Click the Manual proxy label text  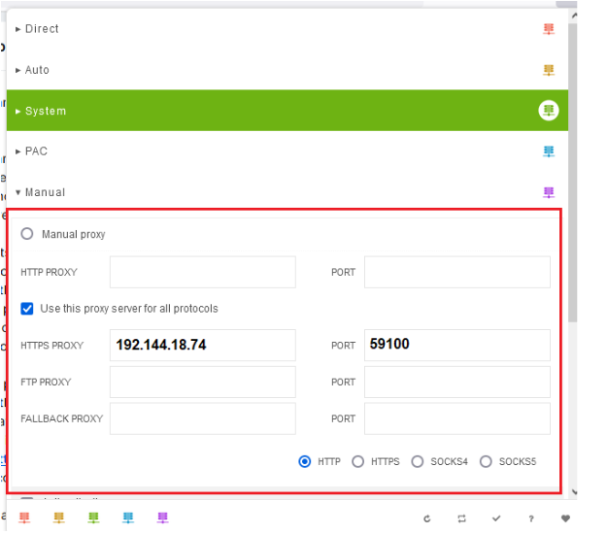click(x=74, y=234)
